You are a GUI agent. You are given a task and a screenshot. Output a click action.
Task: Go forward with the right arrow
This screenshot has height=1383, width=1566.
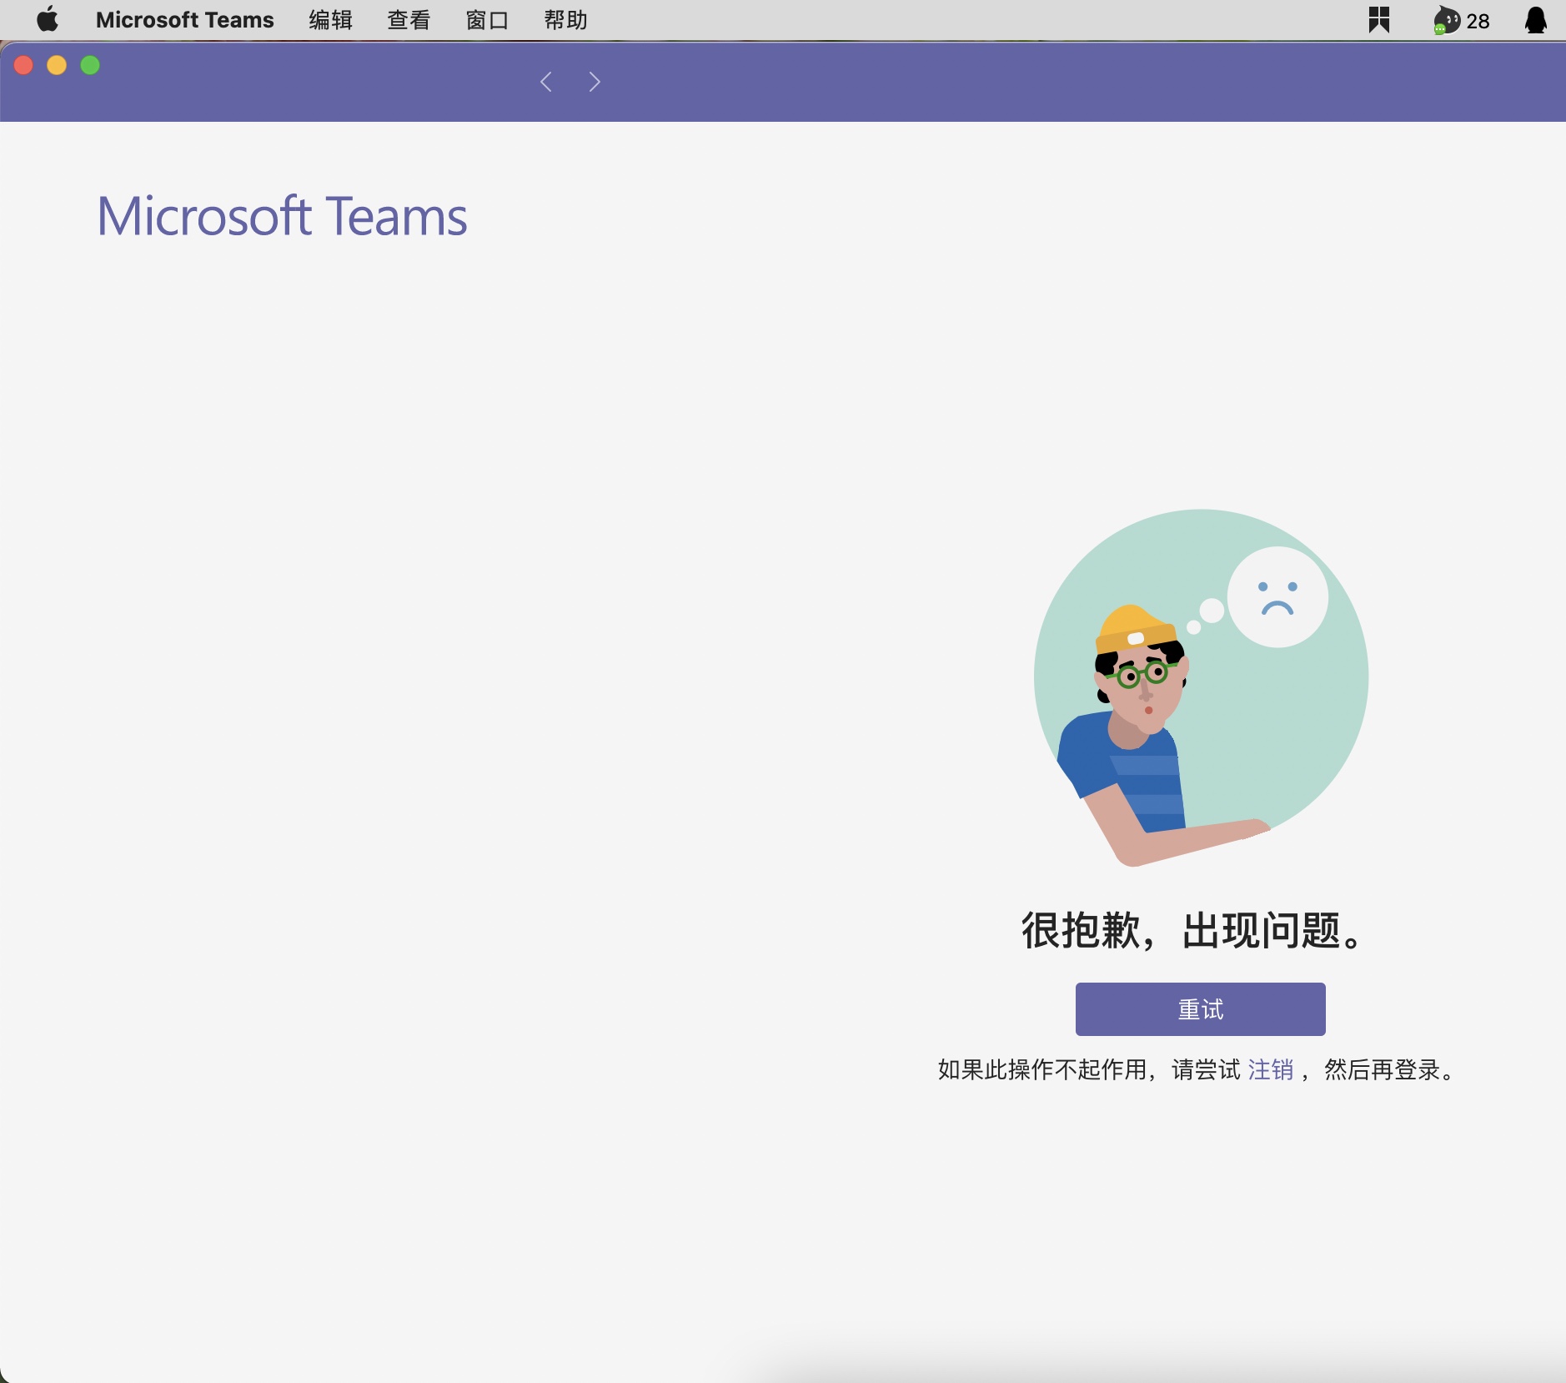595,82
